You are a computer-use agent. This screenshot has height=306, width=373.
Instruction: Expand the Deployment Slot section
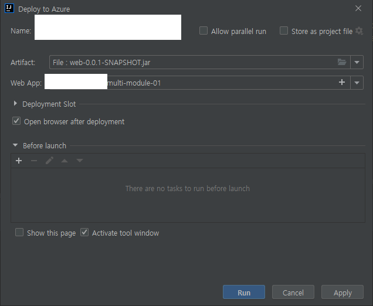15,103
